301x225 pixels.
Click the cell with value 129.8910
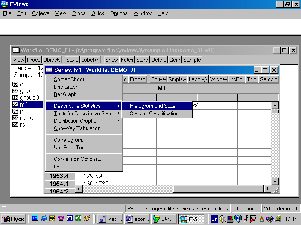(x=96, y=176)
